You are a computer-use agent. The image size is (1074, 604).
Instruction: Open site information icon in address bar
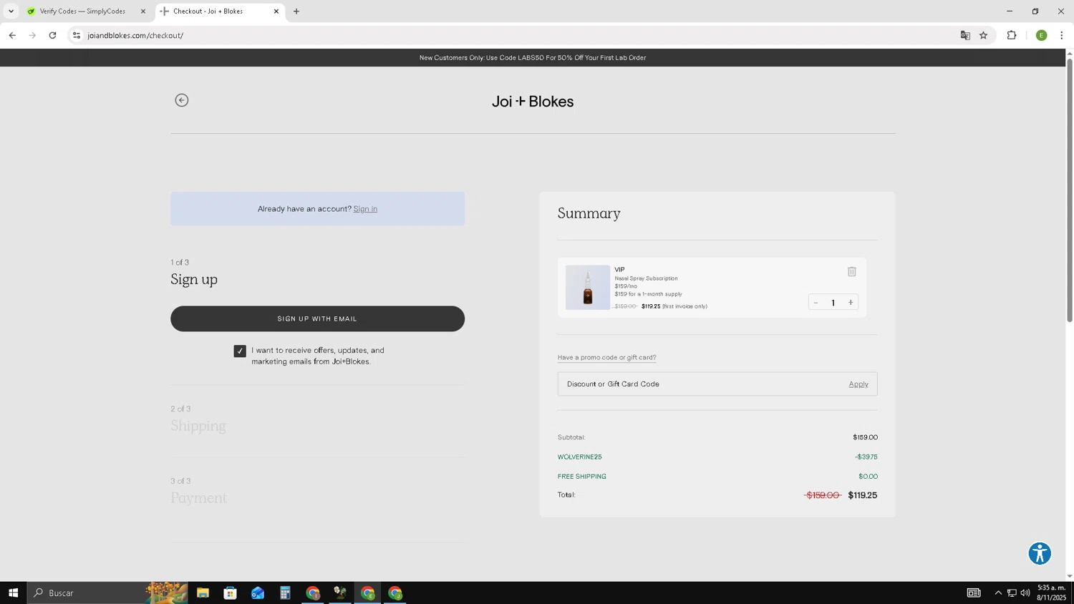pyautogui.click(x=77, y=35)
